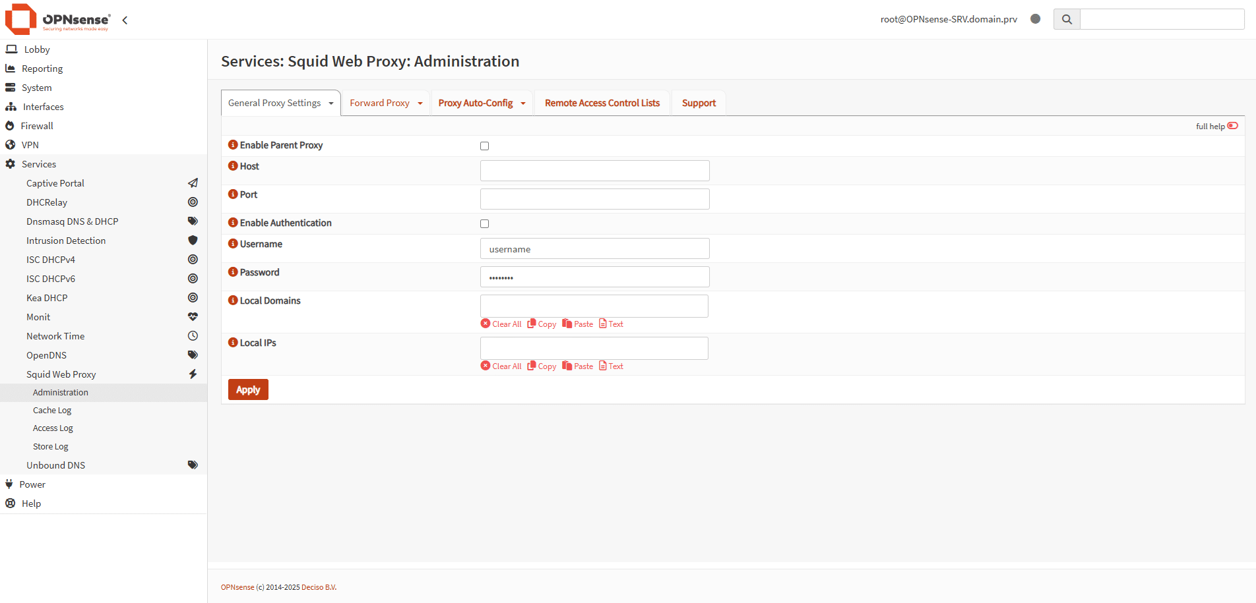Click the Squid Web Proxy bolt icon
The image size is (1256, 603).
point(193,374)
